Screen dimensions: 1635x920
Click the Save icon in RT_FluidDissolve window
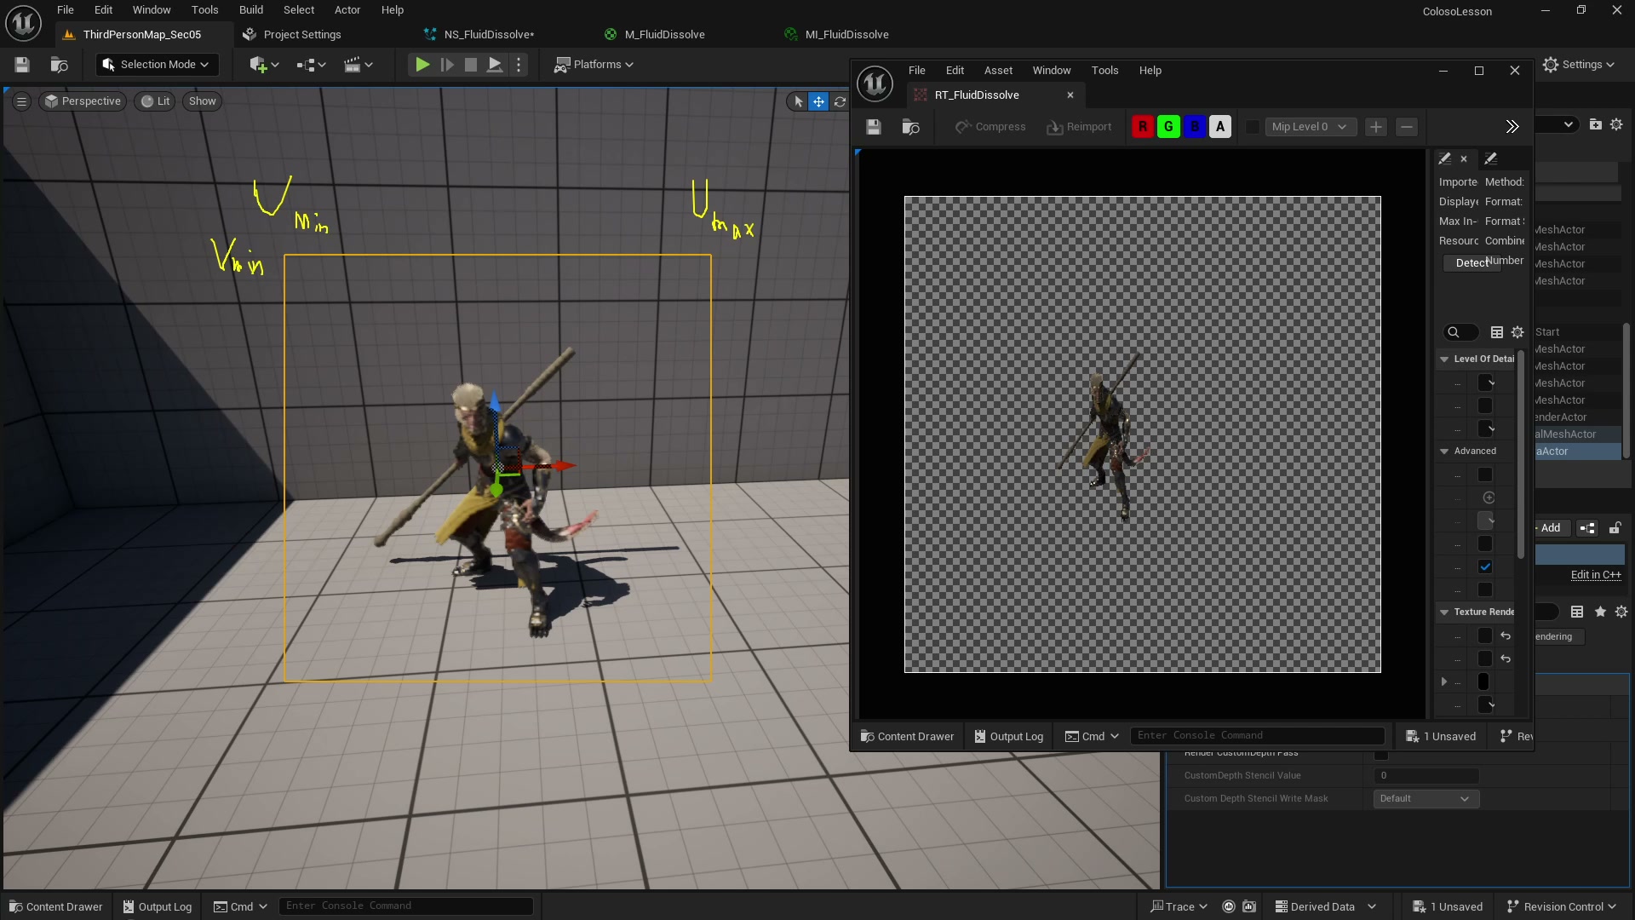click(874, 127)
